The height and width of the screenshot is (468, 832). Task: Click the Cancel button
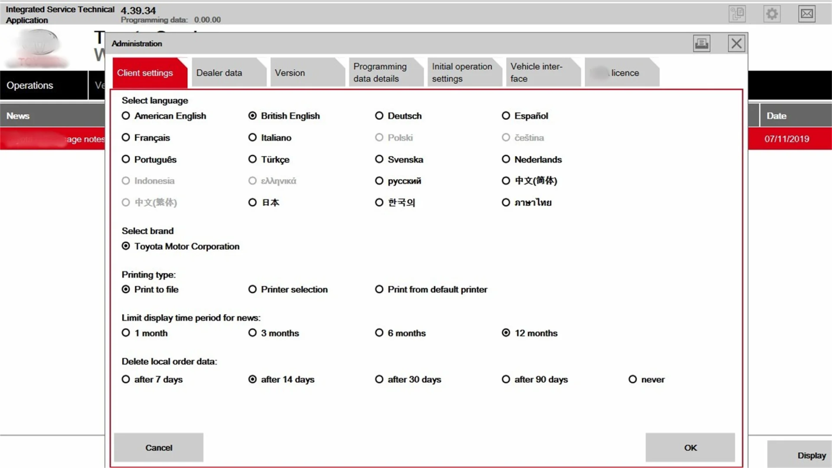pyautogui.click(x=159, y=448)
